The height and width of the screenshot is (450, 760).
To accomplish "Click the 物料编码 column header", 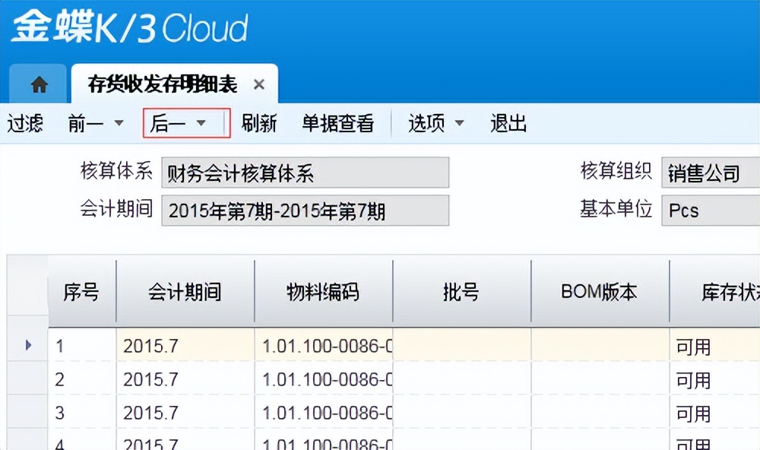I will coord(321,291).
